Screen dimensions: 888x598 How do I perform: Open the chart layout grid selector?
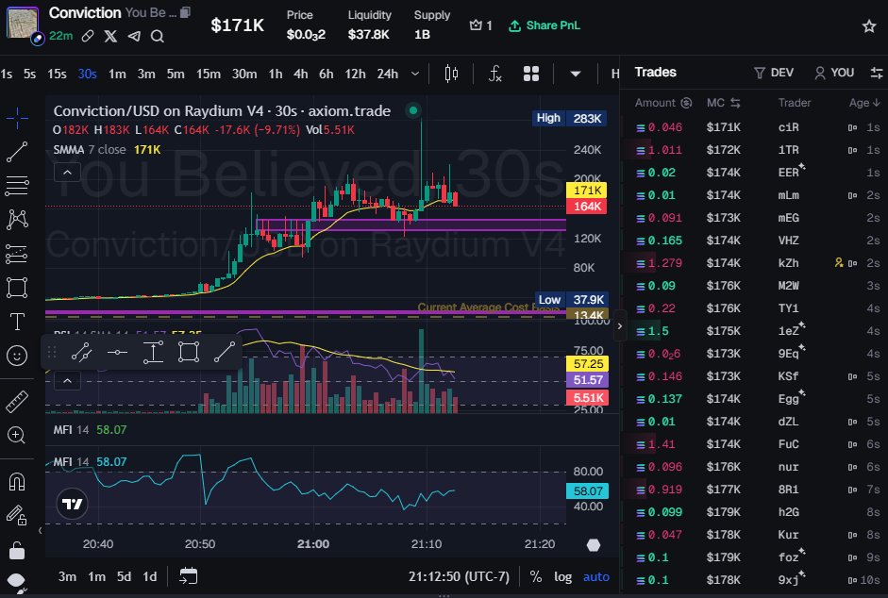click(531, 74)
